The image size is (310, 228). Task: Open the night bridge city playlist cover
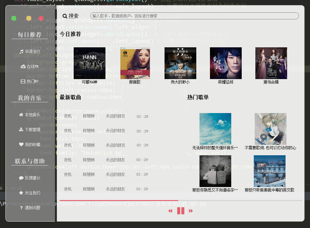tap(270, 171)
